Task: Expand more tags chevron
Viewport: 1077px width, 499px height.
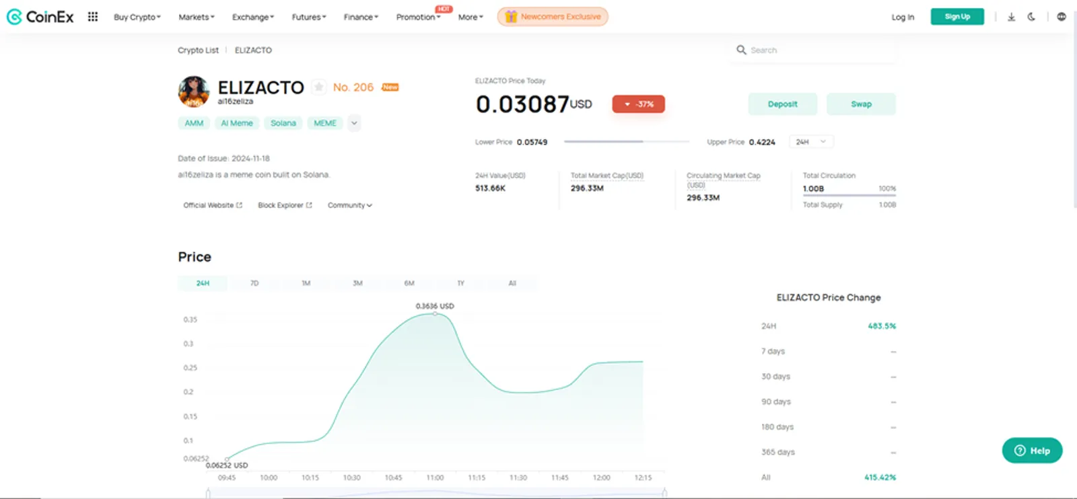Action: (354, 123)
